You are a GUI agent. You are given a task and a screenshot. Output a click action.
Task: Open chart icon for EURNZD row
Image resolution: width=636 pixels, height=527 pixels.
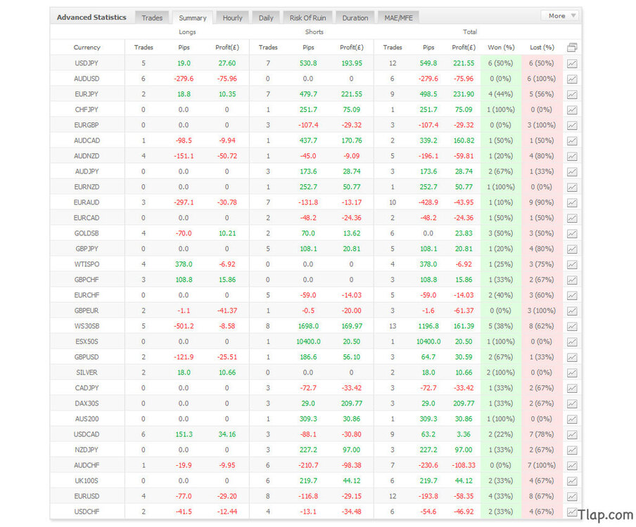tap(572, 187)
